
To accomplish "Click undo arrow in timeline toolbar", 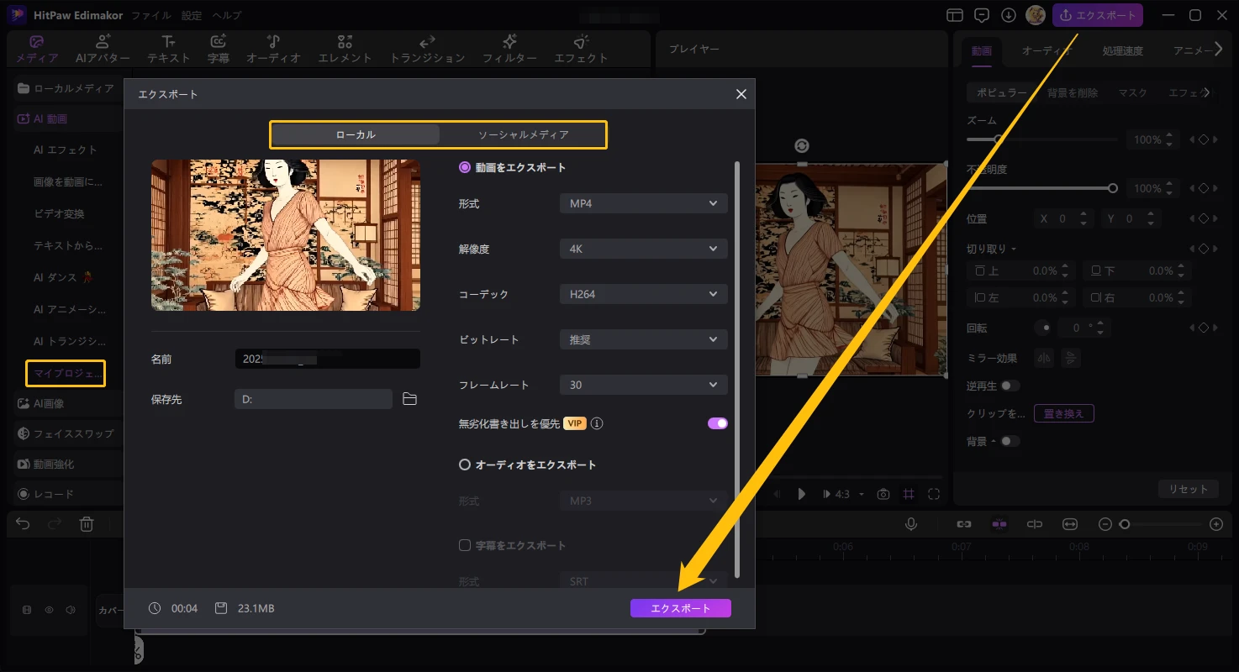I will pos(23,523).
